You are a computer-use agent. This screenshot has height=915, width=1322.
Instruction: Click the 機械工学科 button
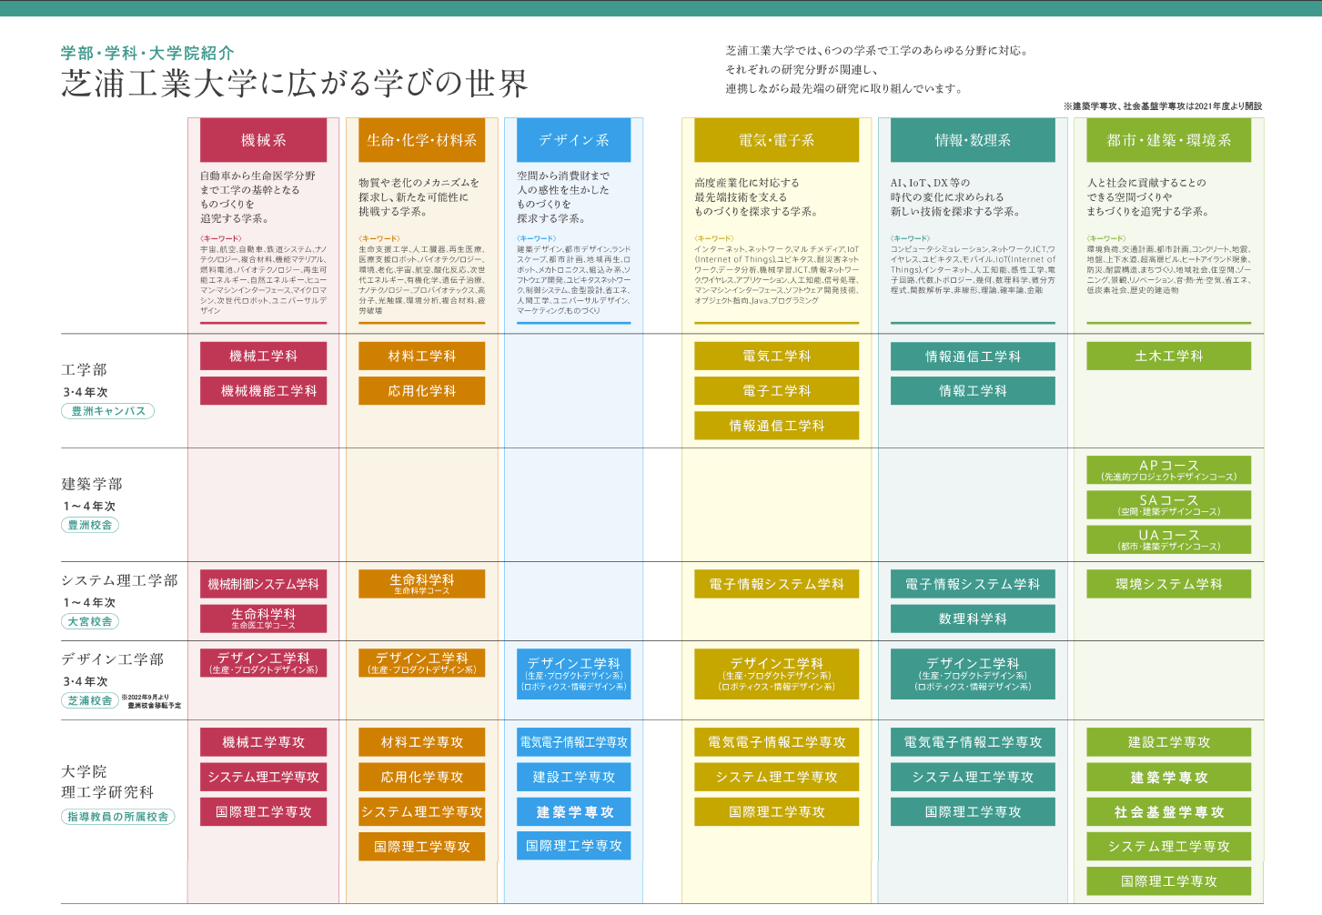point(262,356)
